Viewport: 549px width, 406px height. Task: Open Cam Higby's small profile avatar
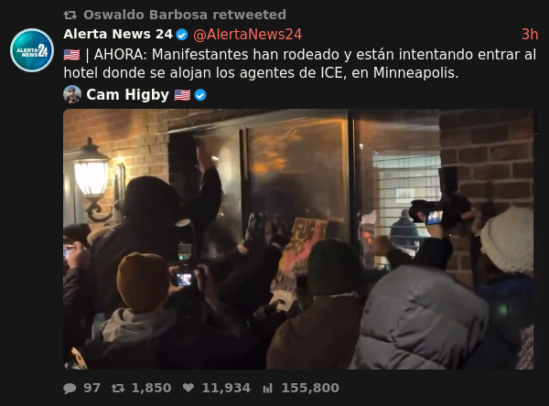(72, 94)
